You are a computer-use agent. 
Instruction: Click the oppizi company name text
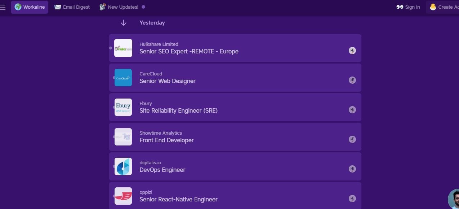[146, 192]
